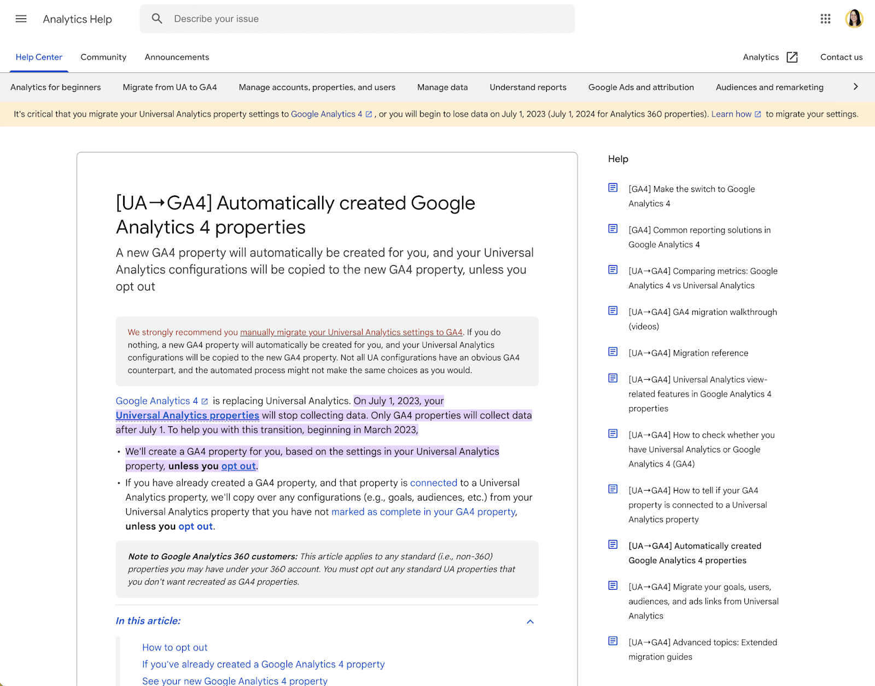Image resolution: width=875 pixels, height=686 pixels.
Task: Open Common reporting solutions in GA4 article
Action: tap(699, 237)
